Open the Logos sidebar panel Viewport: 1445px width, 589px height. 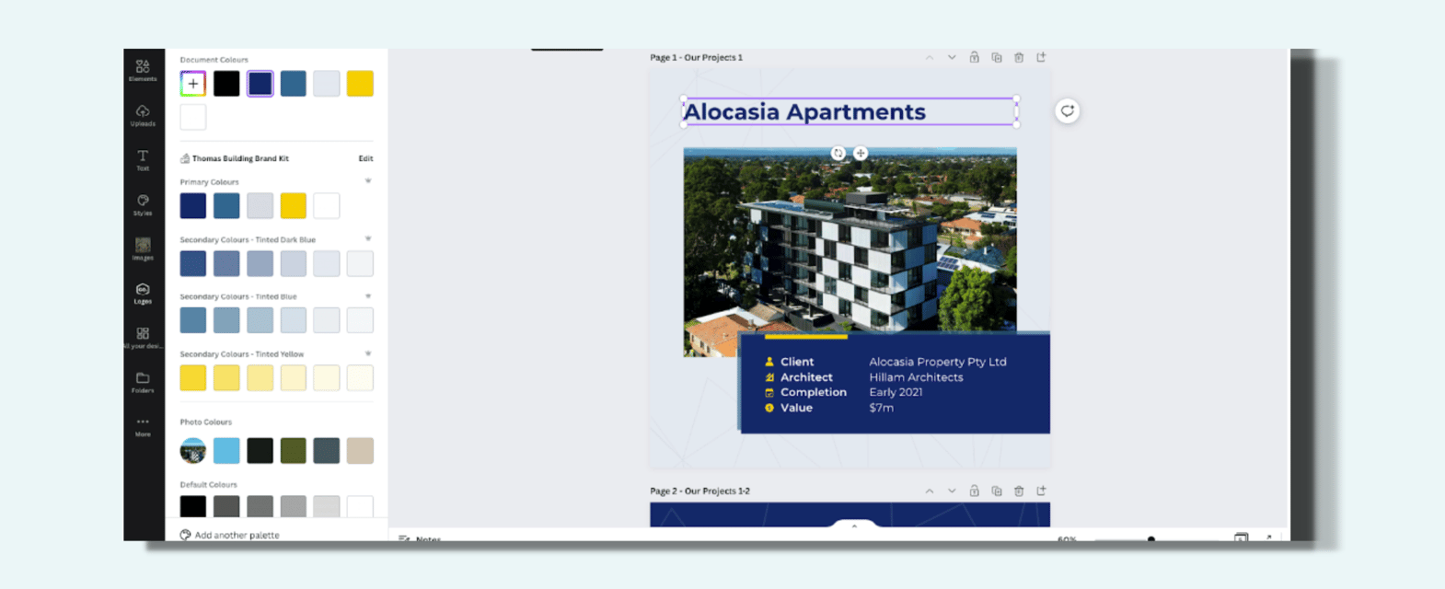pos(143,293)
